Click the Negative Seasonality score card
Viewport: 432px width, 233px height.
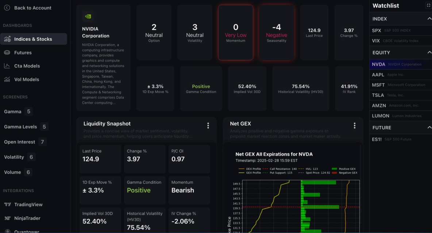click(277, 33)
